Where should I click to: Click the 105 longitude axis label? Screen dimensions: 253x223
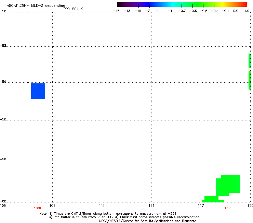click(x=3, y=206)
